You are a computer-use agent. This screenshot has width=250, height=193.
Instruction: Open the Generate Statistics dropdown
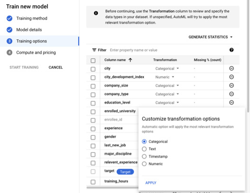click(x=211, y=37)
